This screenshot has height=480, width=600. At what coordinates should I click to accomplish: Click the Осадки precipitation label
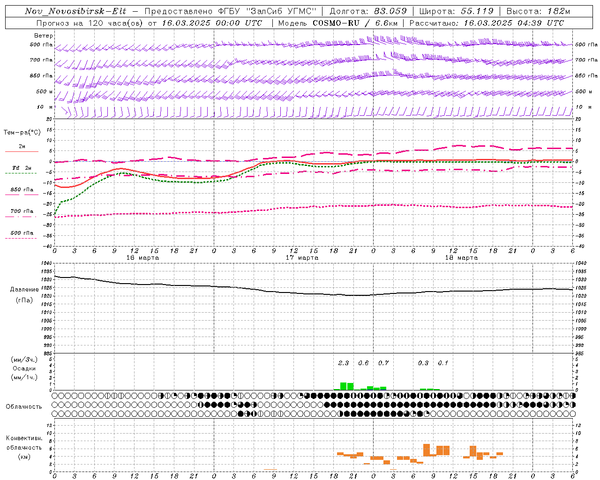[24, 368]
